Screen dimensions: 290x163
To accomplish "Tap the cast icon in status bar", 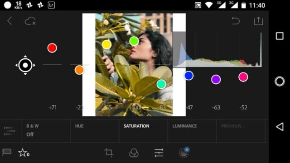I will click(198, 5).
